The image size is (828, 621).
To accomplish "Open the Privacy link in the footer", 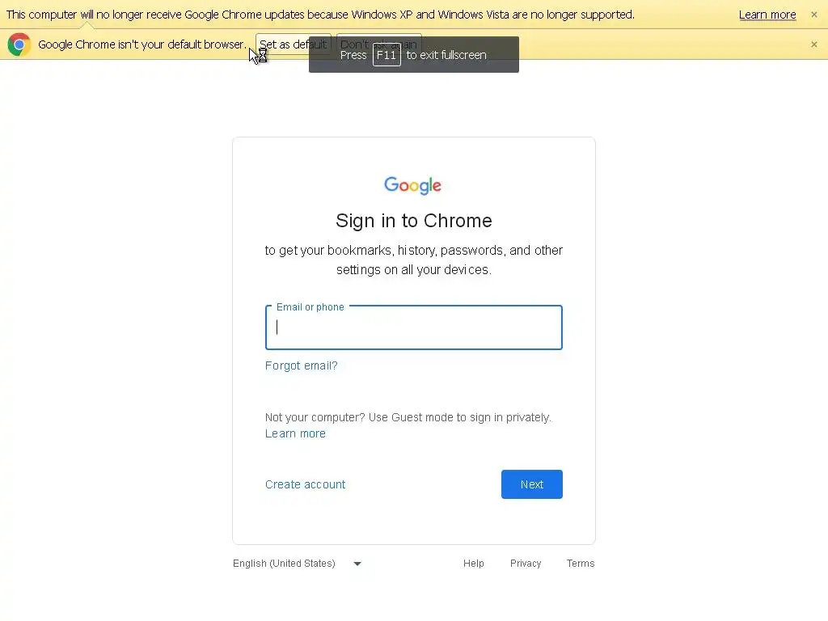I will point(526,564).
